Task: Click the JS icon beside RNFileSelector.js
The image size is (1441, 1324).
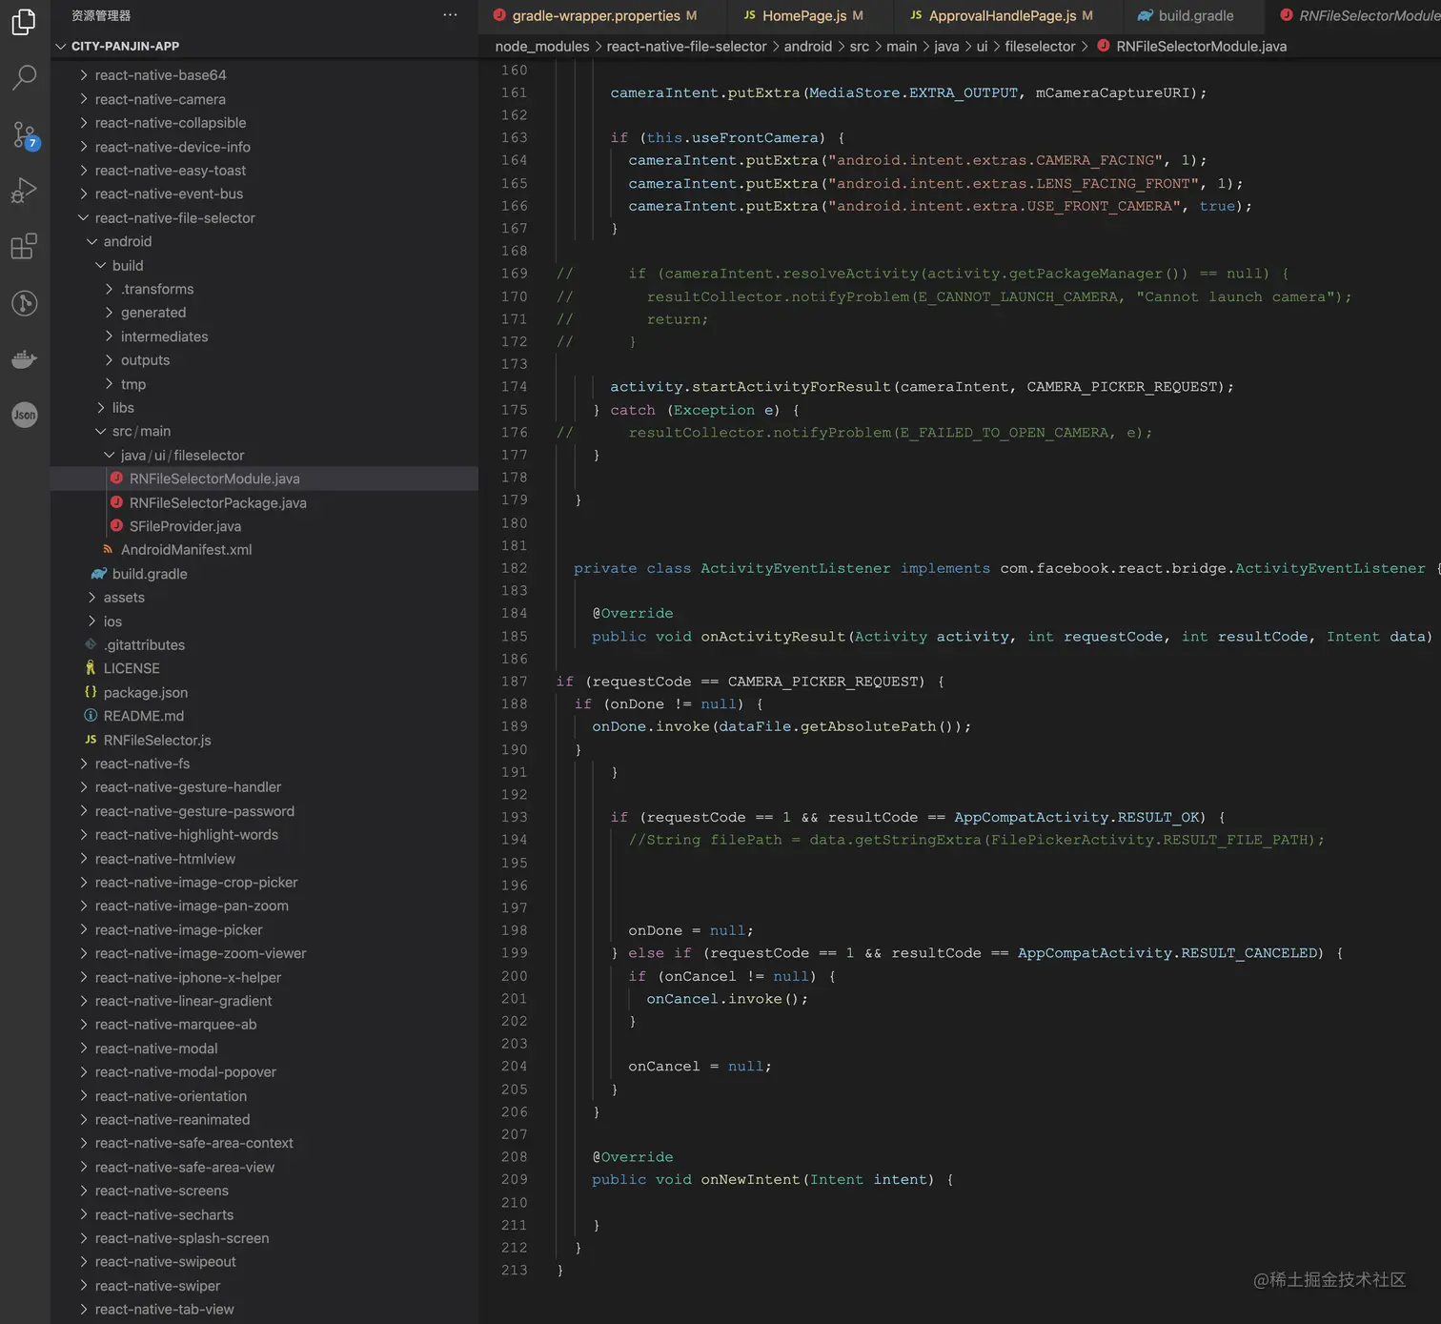Action: [x=91, y=740]
